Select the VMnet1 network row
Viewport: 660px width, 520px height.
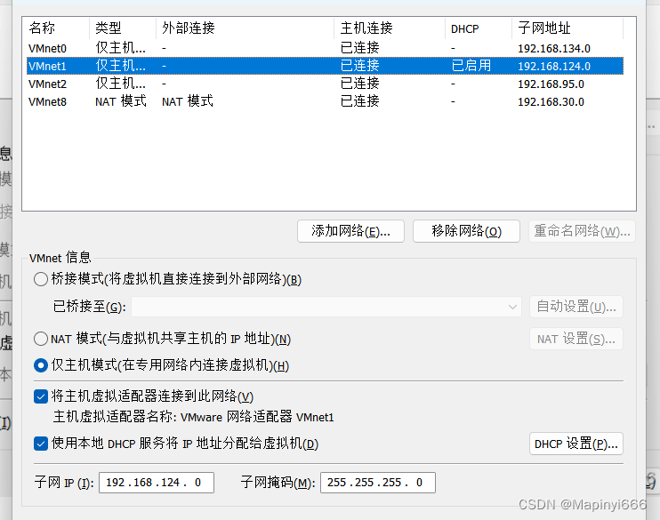click(325, 66)
